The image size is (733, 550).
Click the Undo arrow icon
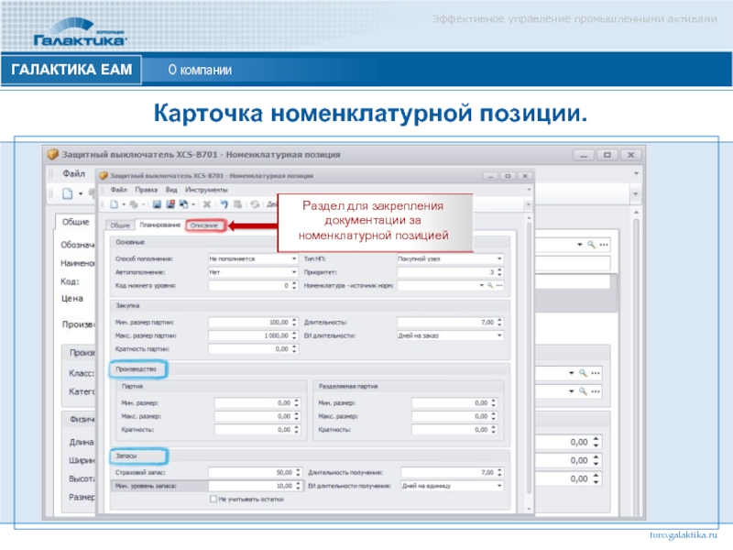[224, 204]
